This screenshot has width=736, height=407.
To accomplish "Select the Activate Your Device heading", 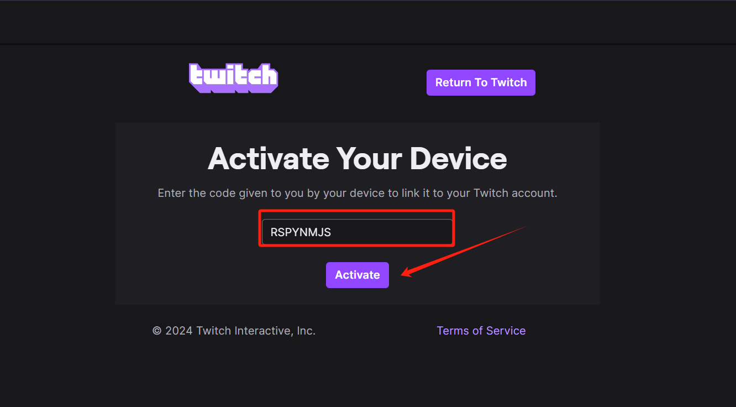I will (358, 158).
